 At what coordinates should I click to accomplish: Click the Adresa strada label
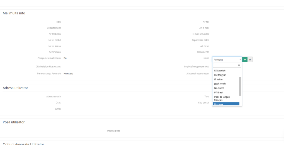pyautogui.click(x=54, y=97)
